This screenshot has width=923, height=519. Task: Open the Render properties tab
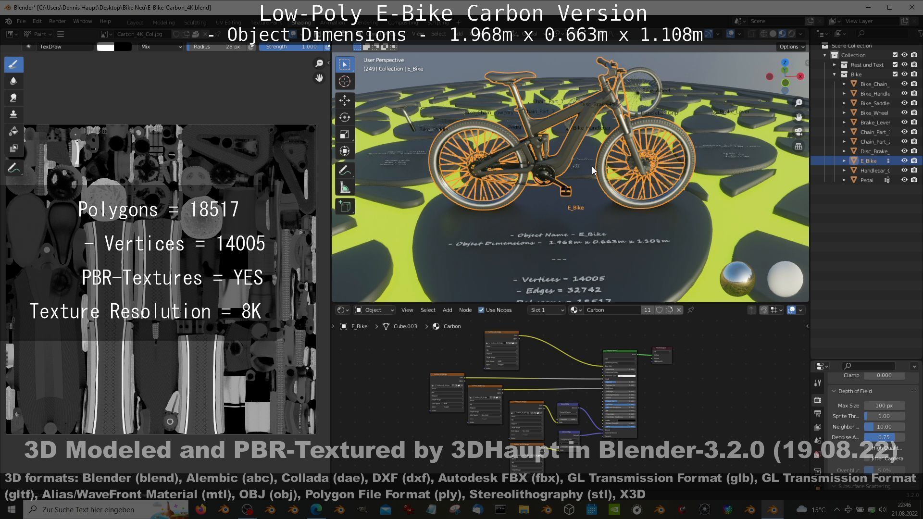(x=818, y=400)
